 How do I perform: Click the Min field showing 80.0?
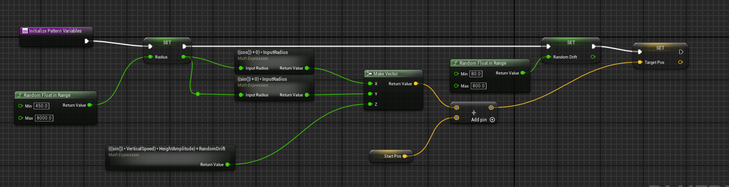(476, 74)
